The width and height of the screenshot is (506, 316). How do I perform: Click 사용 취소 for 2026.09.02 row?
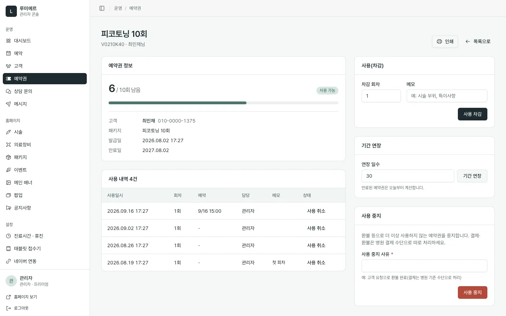pyautogui.click(x=316, y=228)
